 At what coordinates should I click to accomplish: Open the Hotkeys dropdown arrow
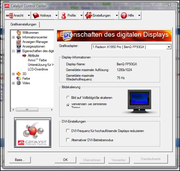56,15
